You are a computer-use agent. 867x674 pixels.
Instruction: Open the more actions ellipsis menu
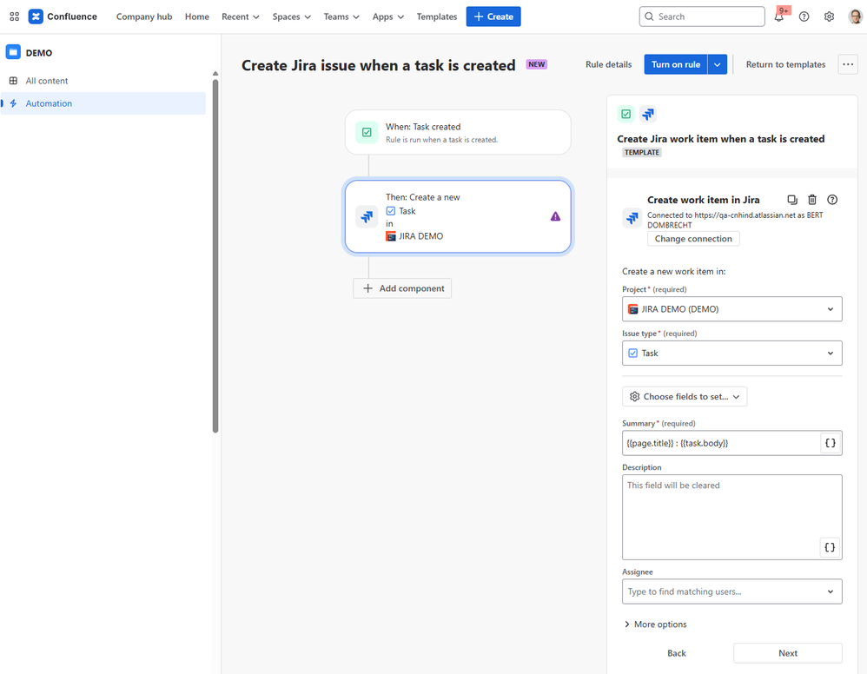(848, 64)
